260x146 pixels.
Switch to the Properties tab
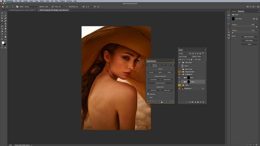(241, 11)
